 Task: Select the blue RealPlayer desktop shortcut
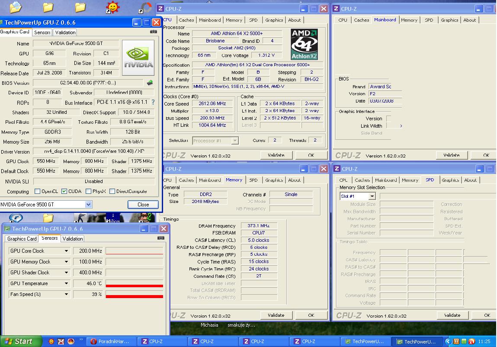click(x=16, y=218)
